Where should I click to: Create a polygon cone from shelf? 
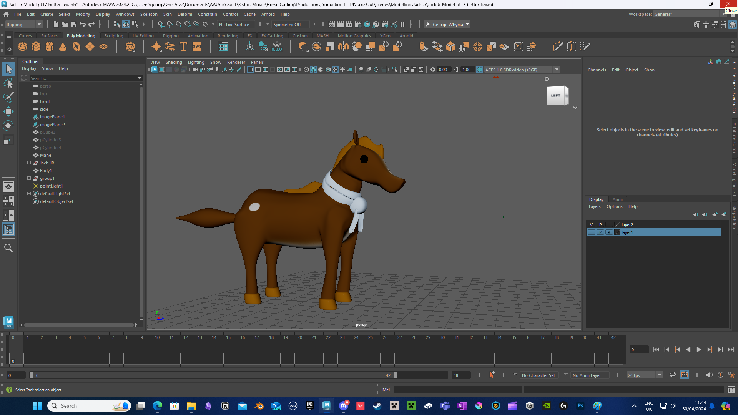[63, 47]
